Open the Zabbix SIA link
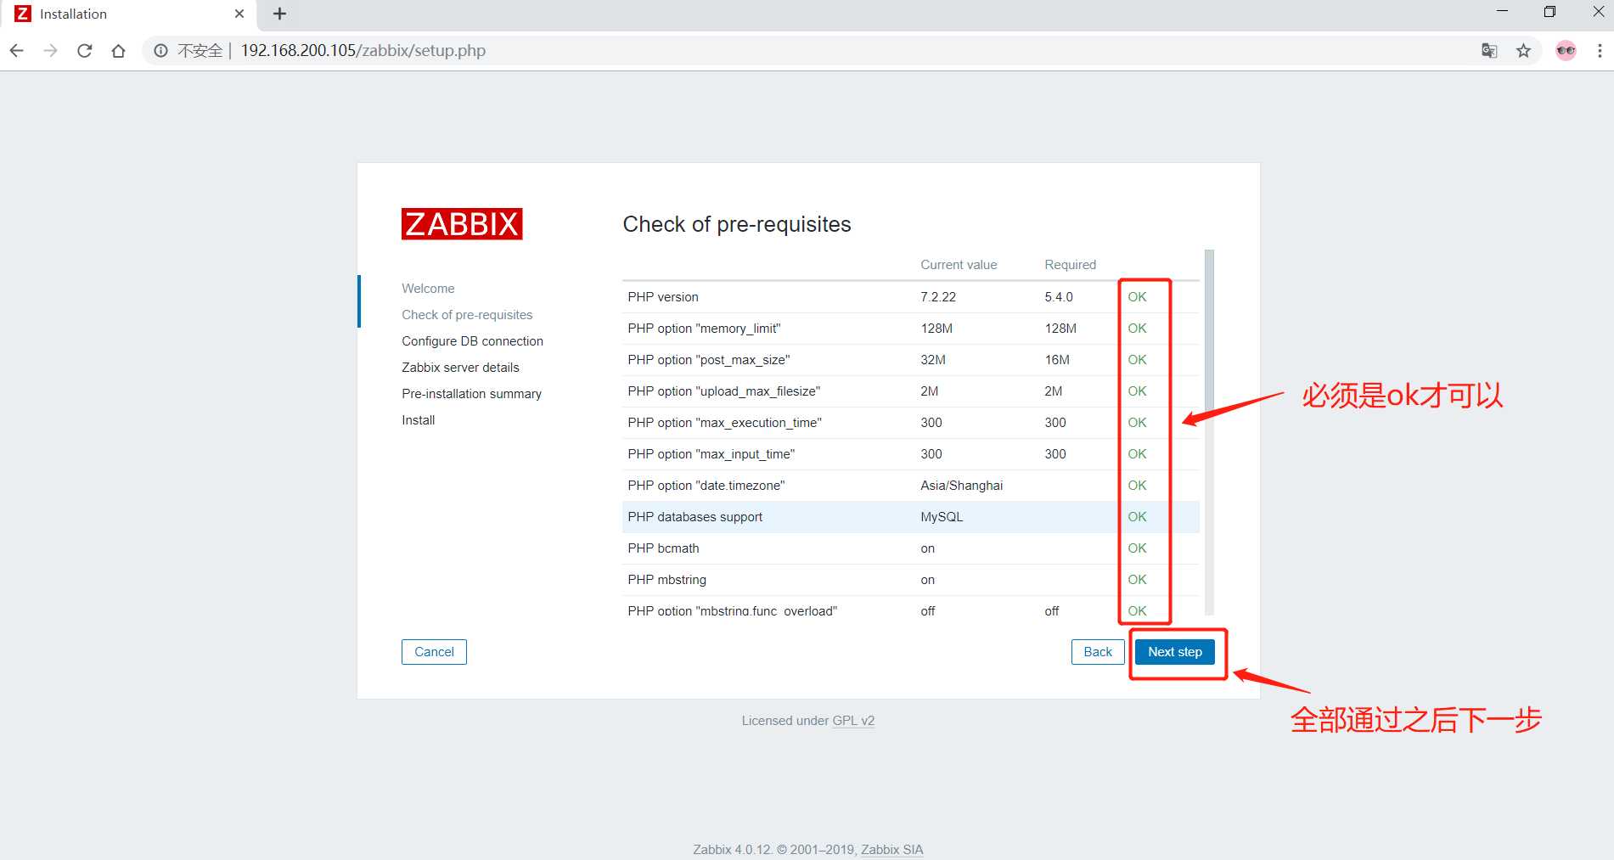 (891, 850)
